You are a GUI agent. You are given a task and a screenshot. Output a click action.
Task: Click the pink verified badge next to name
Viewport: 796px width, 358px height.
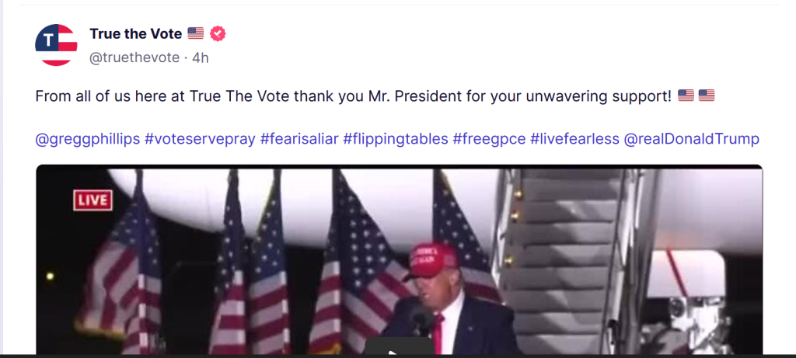[218, 34]
